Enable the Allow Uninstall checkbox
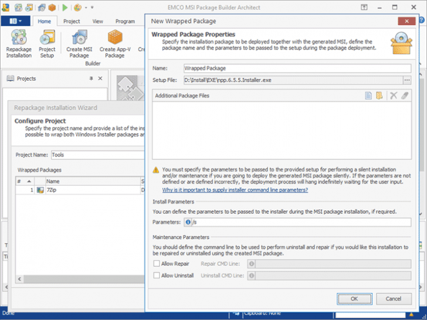The width and height of the screenshot is (427, 320). (157, 275)
